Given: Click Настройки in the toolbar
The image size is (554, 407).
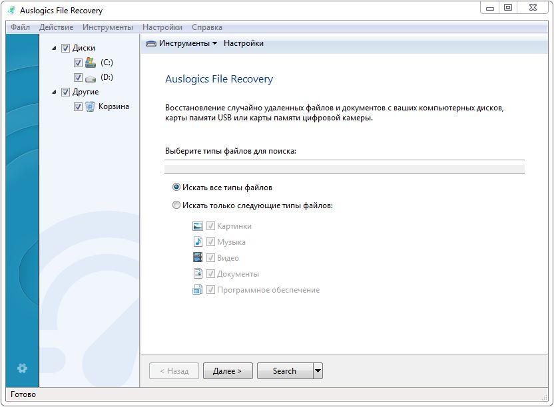Looking at the screenshot, I should (244, 43).
